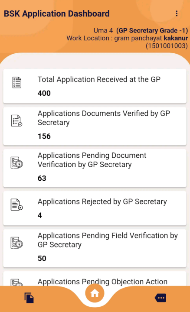This screenshot has height=312, width=190.
Task: Open Applications Pending Document Verification card
Action: click(x=95, y=168)
